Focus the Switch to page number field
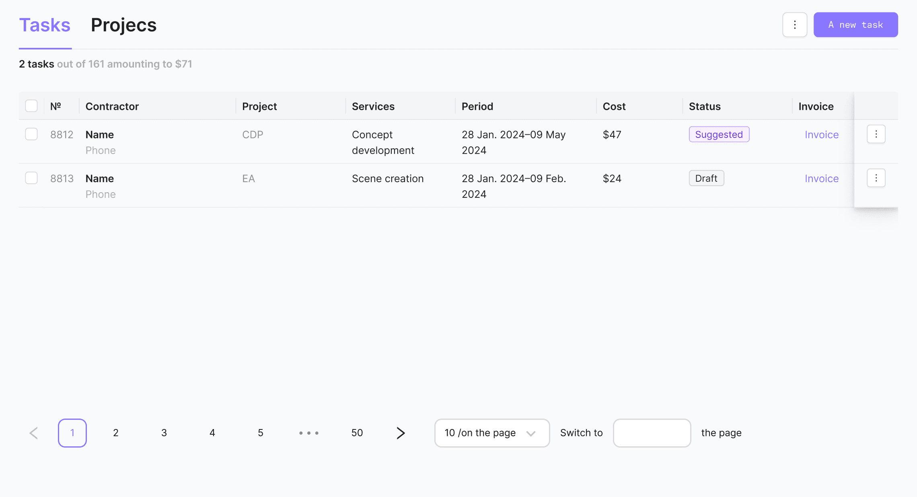 (x=652, y=433)
